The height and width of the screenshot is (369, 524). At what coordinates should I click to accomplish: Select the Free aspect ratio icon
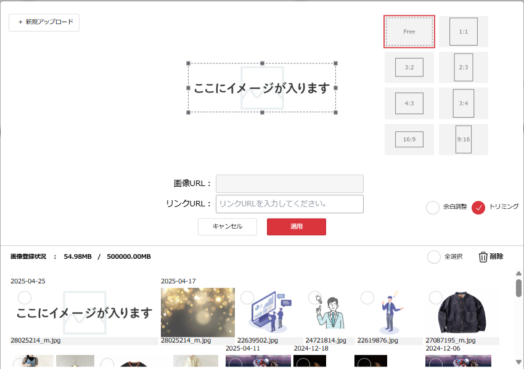coord(409,31)
